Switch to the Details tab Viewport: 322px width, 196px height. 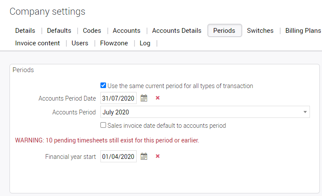tap(25, 31)
